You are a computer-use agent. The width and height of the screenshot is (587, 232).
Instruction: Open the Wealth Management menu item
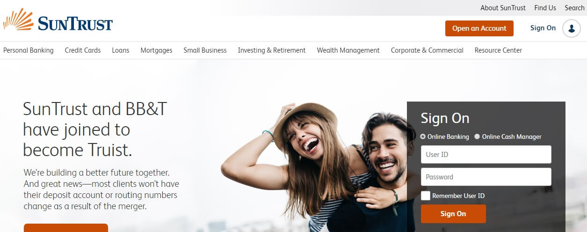(348, 50)
